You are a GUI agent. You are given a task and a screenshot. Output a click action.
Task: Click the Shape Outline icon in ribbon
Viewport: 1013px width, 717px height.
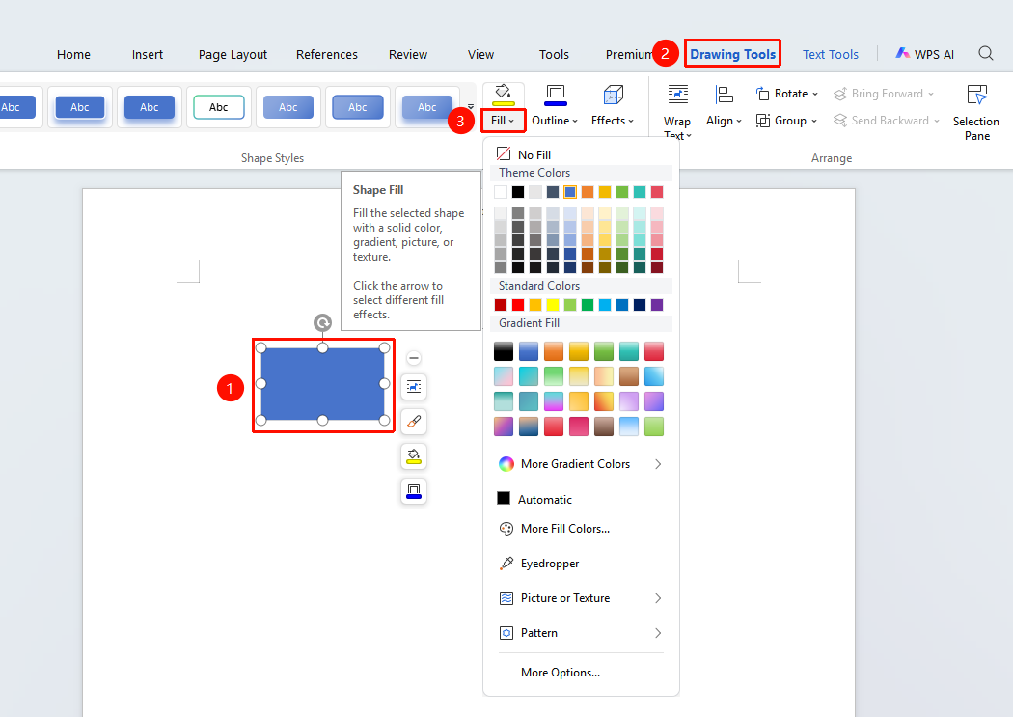click(x=555, y=95)
